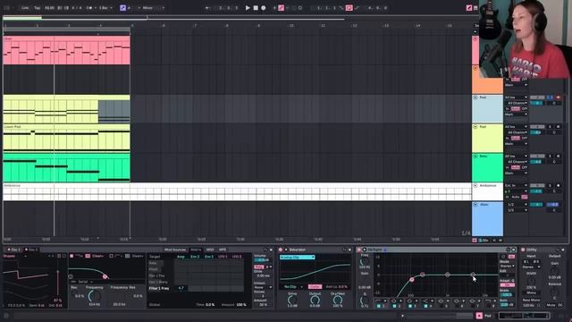This screenshot has height=322, width=572.
Task: Toggle EQ Eight band 2 activator
Action: coord(394,306)
